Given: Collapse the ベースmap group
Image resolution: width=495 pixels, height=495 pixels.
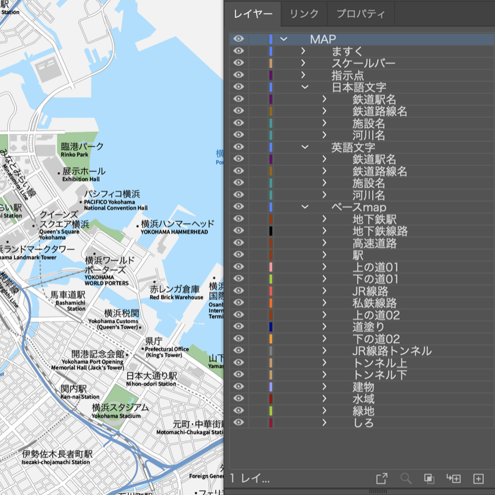Looking at the screenshot, I should tap(305, 207).
